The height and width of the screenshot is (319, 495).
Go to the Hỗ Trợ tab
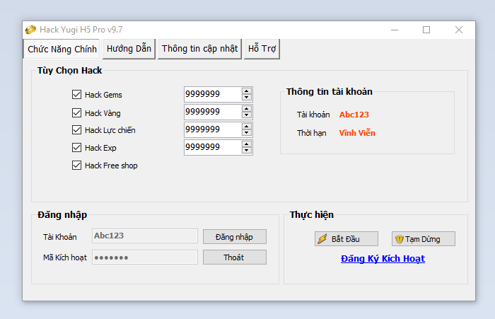click(262, 49)
